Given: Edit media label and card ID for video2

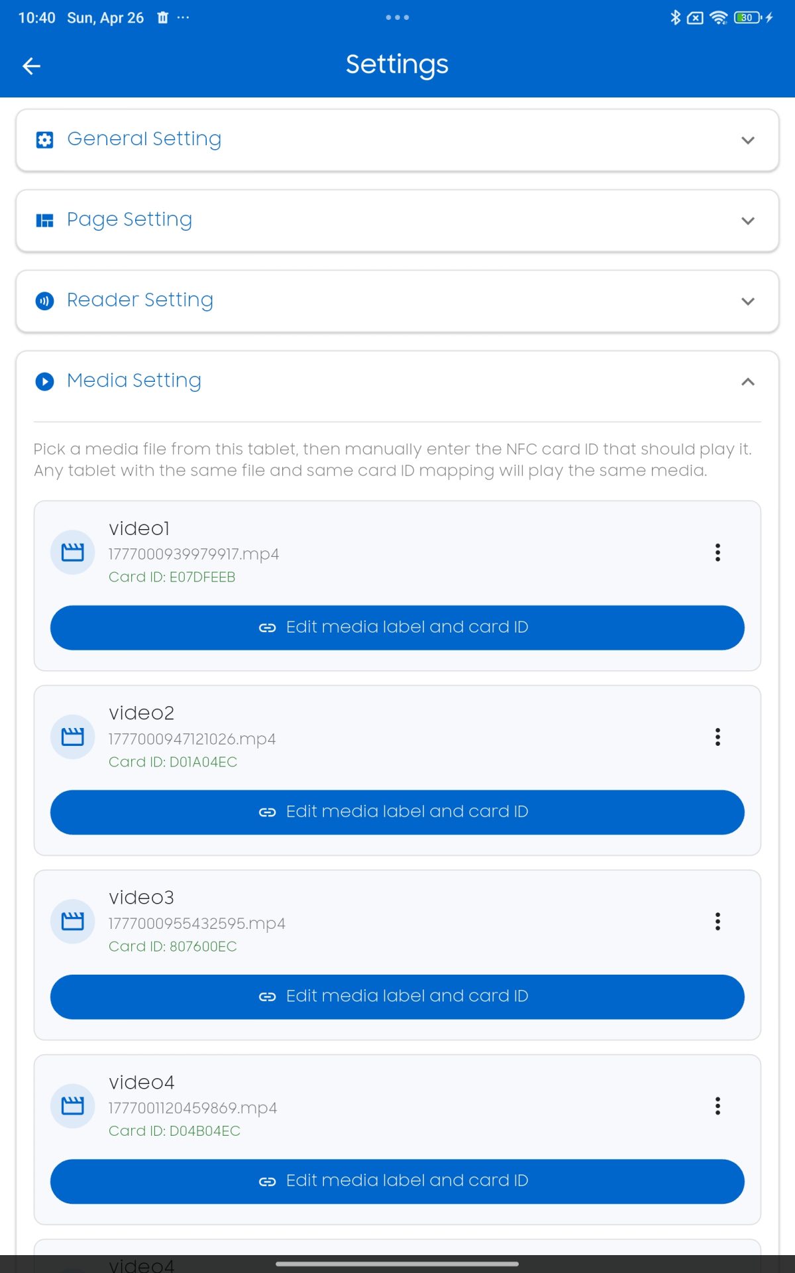Looking at the screenshot, I should point(397,812).
